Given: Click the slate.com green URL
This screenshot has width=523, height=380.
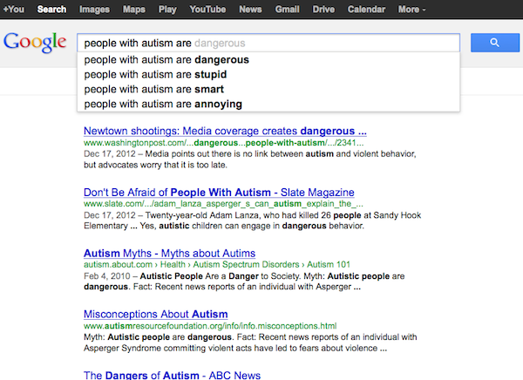Looking at the screenshot, I should click(223, 204).
